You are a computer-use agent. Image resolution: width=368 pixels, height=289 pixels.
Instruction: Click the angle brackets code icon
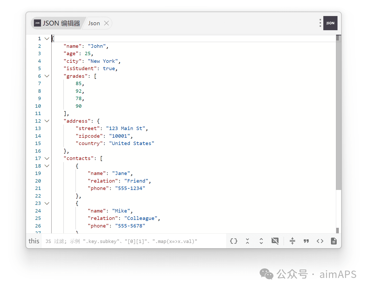(320, 241)
